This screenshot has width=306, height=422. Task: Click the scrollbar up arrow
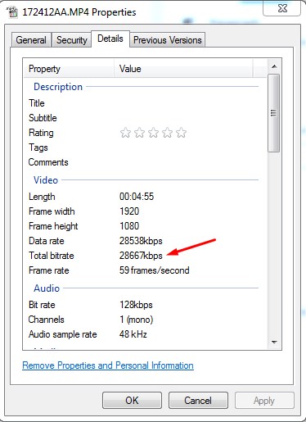coord(274,66)
